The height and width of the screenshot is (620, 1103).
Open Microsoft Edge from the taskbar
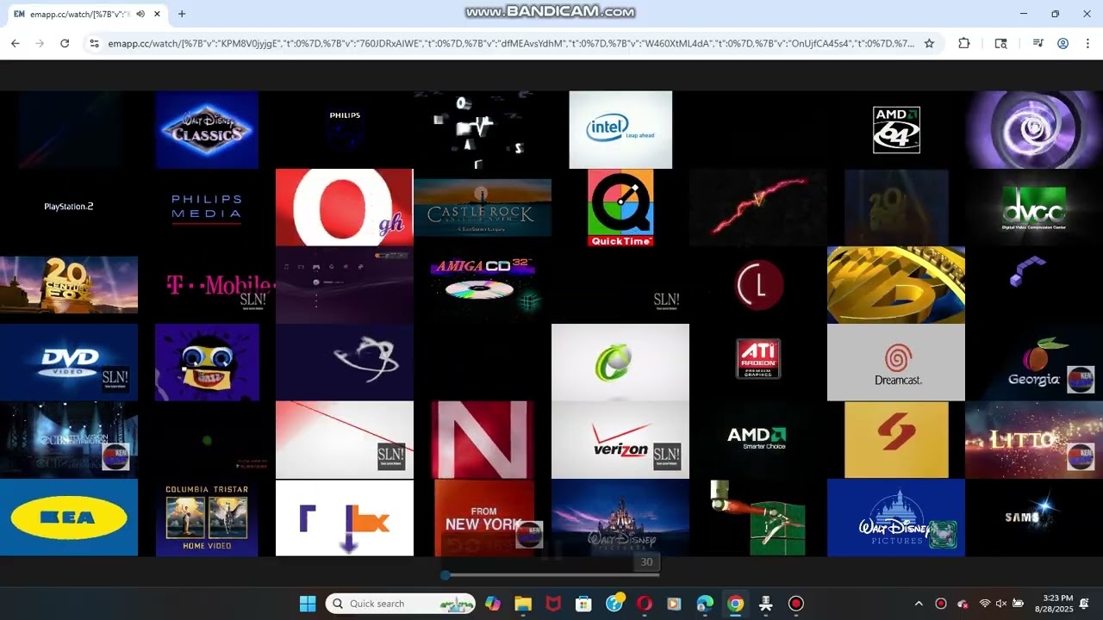pyautogui.click(x=705, y=604)
